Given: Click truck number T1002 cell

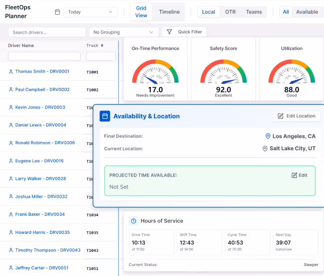Looking at the screenshot, I should pos(92,90).
